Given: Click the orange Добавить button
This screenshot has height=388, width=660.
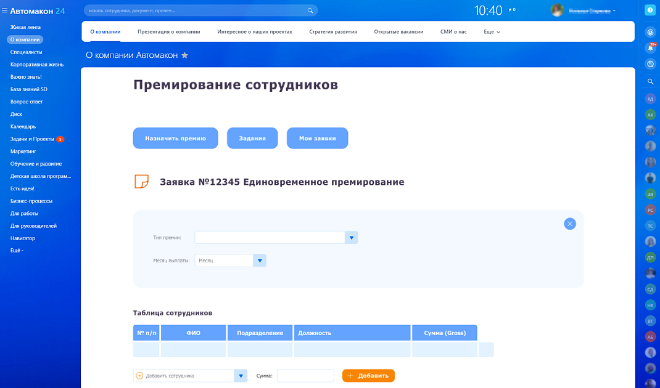Looking at the screenshot, I should (368, 376).
